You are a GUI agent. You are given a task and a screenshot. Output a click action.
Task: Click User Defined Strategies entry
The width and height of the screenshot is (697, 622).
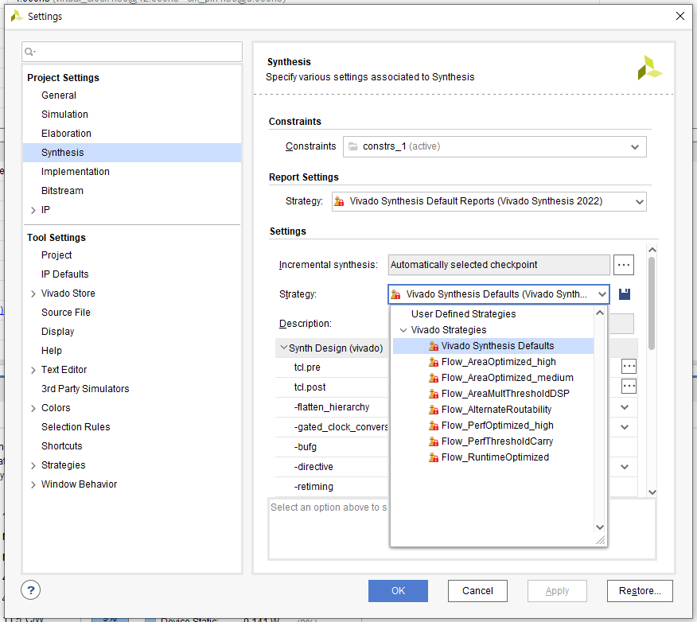pos(463,314)
